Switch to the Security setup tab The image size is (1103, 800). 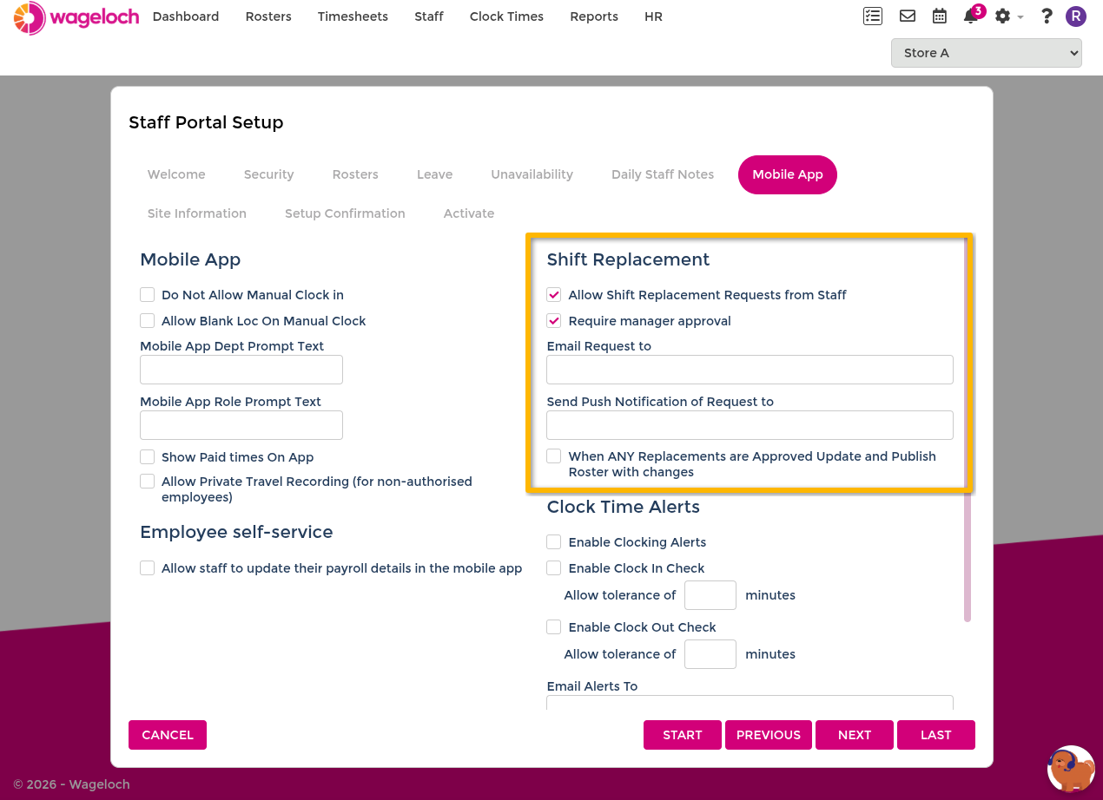pyautogui.click(x=268, y=174)
